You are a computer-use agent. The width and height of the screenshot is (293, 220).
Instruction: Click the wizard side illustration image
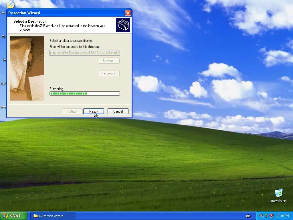click(27, 68)
